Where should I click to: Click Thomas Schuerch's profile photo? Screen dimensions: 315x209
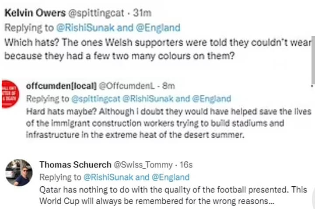[18, 172]
